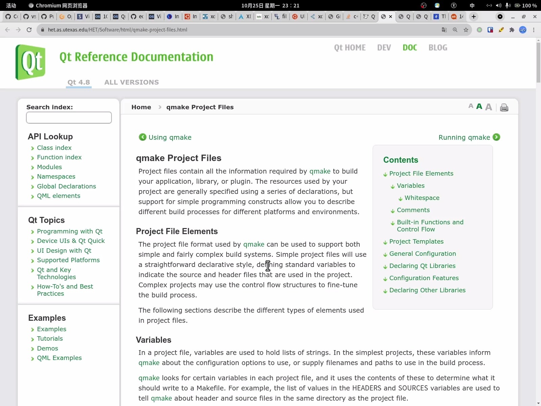This screenshot has height=406, width=541.
Task: Jump to Comments in Contents
Action: click(413, 210)
